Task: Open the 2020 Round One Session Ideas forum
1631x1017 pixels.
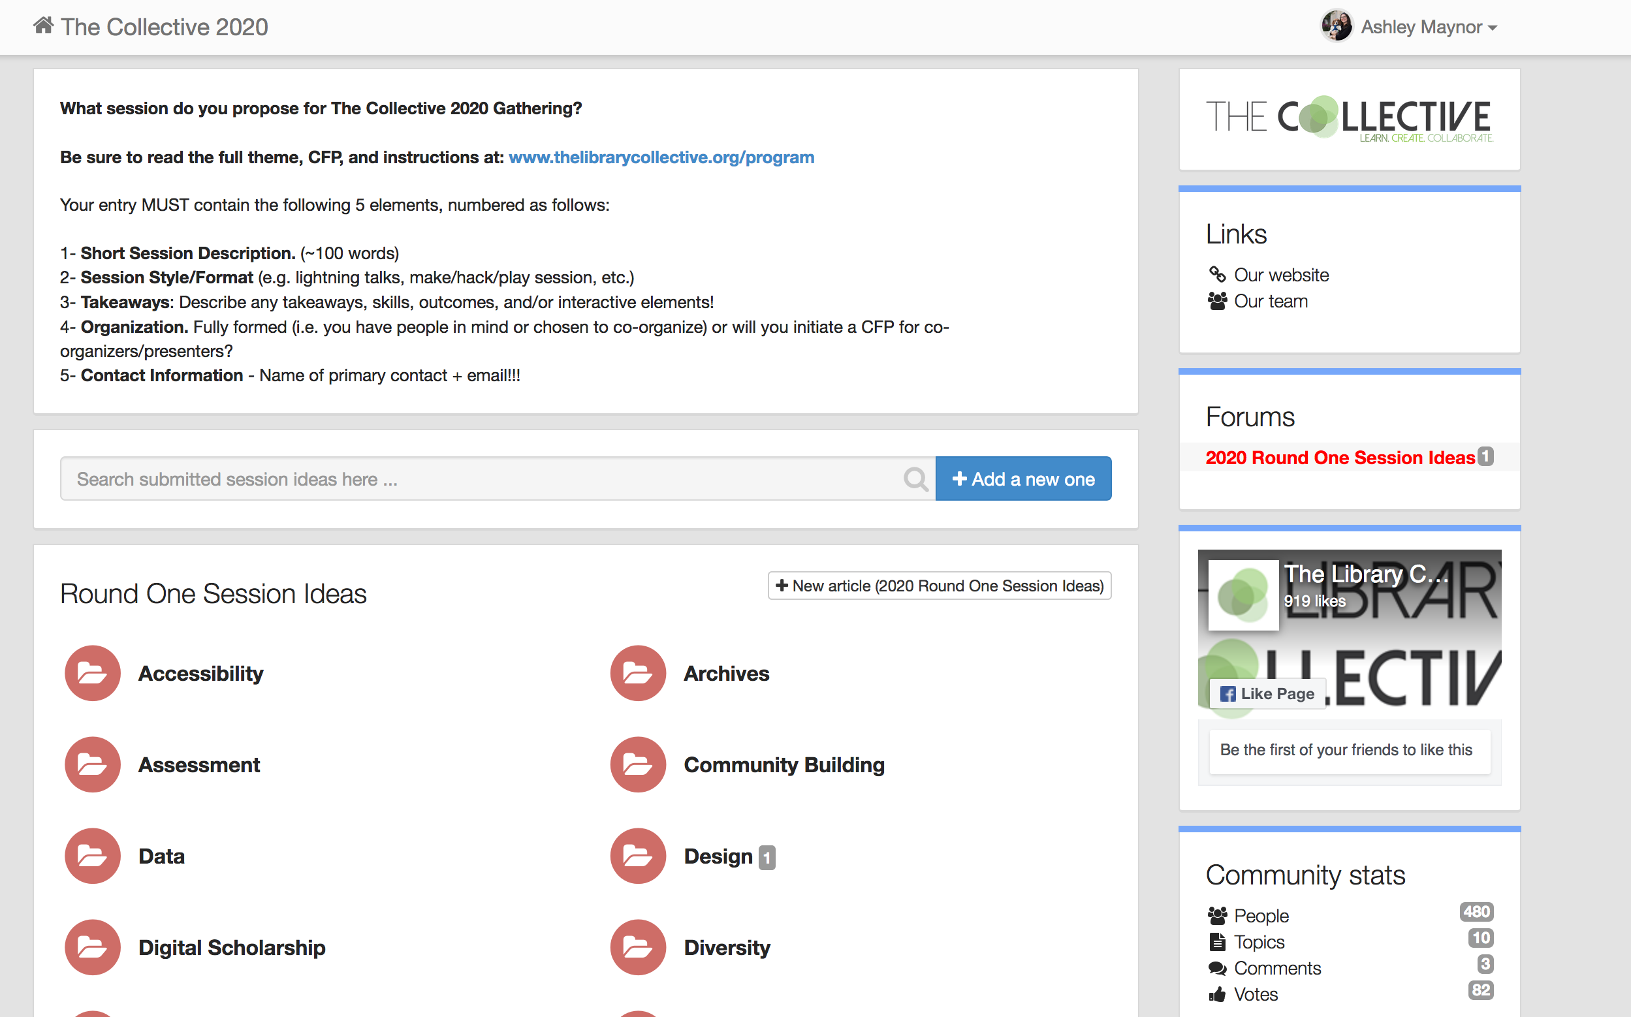Action: click(x=1339, y=458)
